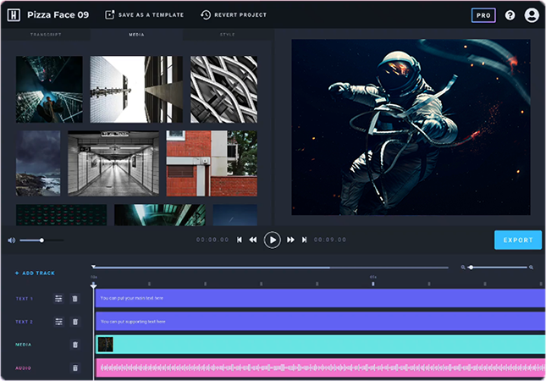Open the user account profile icon
The width and height of the screenshot is (546, 381).
pyautogui.click(x=532, y=15)
